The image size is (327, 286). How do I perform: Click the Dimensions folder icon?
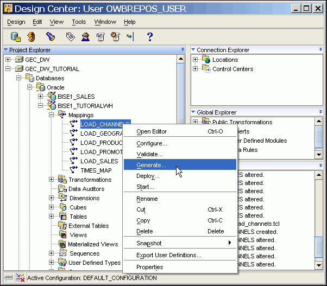(63, 198)
